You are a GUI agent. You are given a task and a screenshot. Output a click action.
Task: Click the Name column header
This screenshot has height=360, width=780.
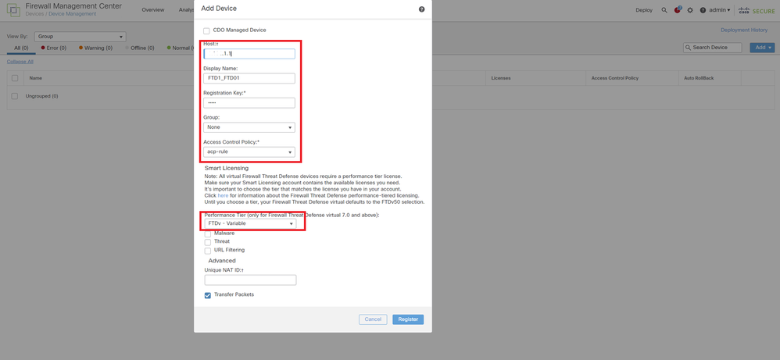pos(35,78)
